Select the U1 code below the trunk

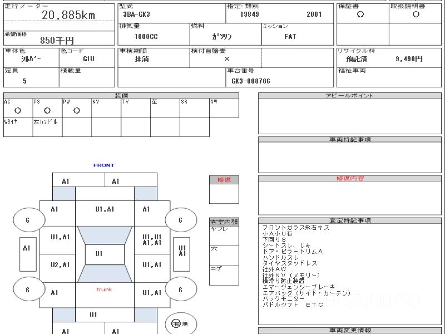pyautogui.click(x=93, y=315)
